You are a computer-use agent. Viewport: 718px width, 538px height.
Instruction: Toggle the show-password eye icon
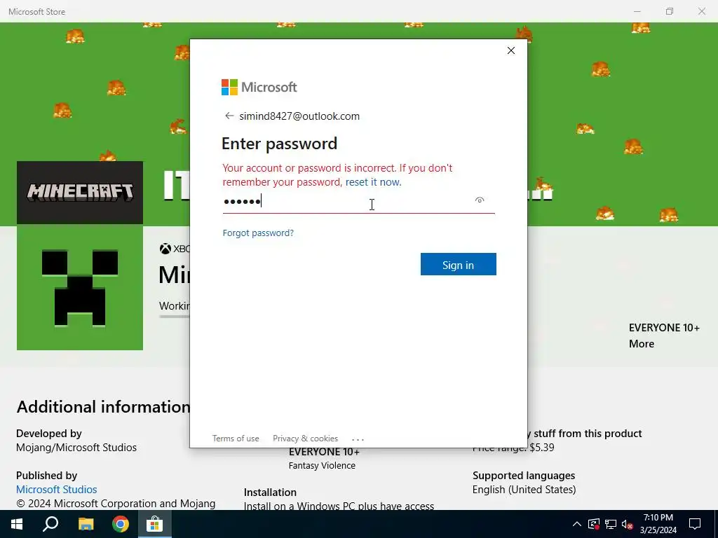click(x=480, y=200)
